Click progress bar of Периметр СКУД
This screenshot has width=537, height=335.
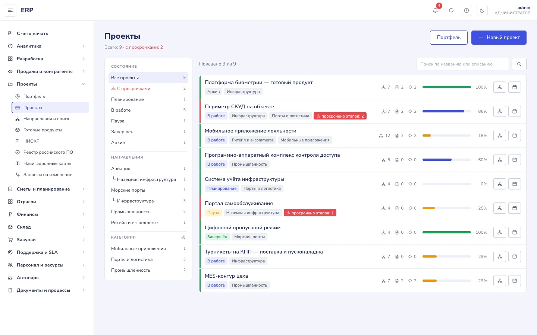[447, 111]
